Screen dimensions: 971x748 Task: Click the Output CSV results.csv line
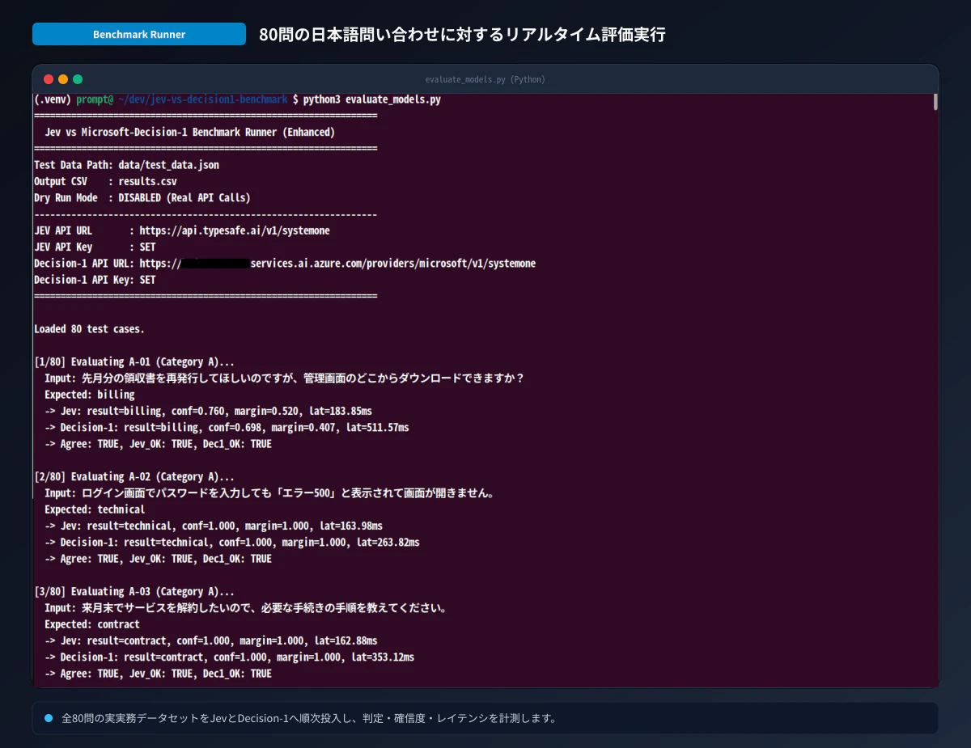pyautogui.click(x=105, y=181)
